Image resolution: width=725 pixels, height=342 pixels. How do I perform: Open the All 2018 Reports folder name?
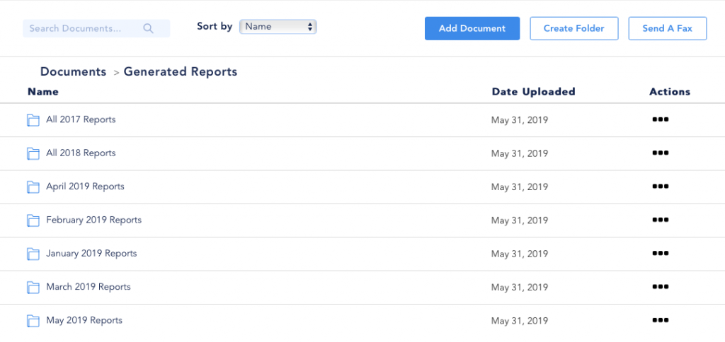[x=81, y=153]
